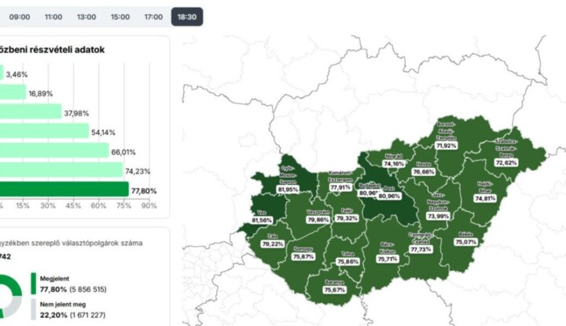Image resolution: width=566 pixels, height=326 pixels.
Task: Click the 54,14% turnout bar
Action: (43, 131)
